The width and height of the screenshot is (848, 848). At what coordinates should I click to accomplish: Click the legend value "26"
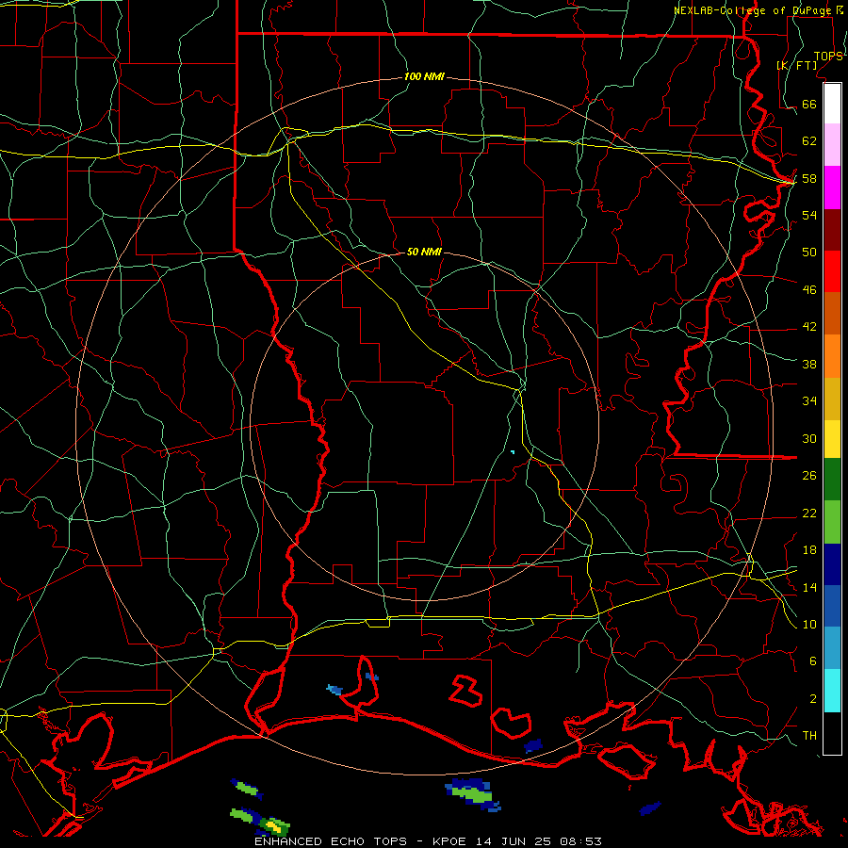click(x=809, y=476)
